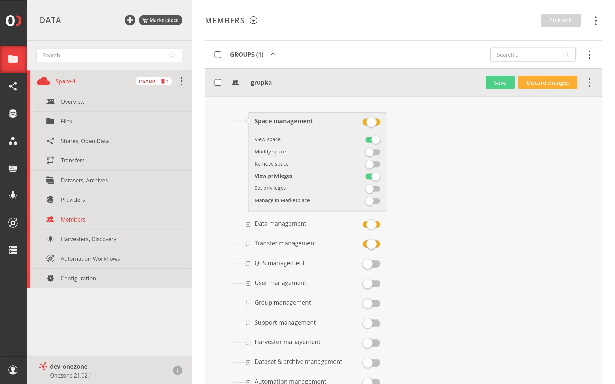Disable the View privileges toggle

tap(372, 176)
